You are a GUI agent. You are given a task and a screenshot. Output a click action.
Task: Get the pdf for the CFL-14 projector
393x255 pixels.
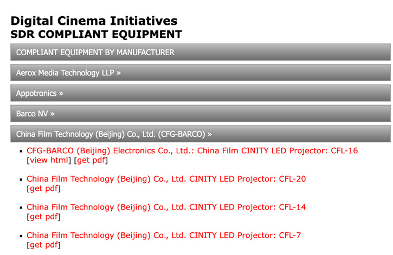pyautogui.click(x=44, y=217)
